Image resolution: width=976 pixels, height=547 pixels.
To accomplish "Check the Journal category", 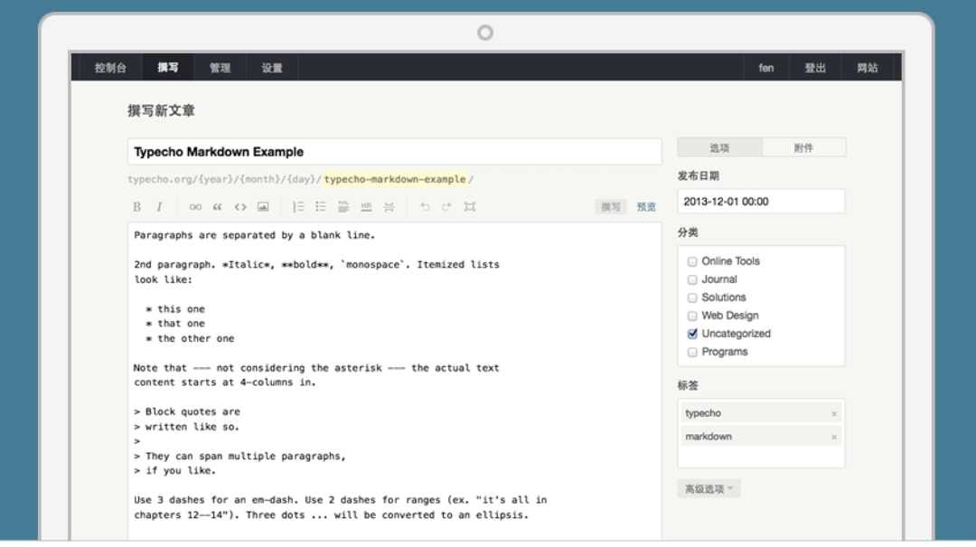I will click(x=692, y=279).
